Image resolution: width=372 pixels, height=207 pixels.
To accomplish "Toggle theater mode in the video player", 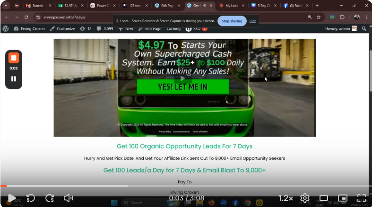I will tap(324, 198).
